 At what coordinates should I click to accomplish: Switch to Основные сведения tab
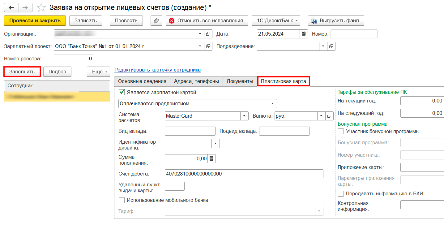pyautogui.click(x=142, y=81)
